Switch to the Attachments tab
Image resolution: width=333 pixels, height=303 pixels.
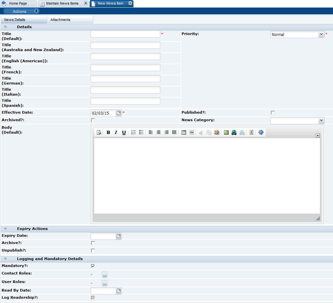click(x=60, y=20)
